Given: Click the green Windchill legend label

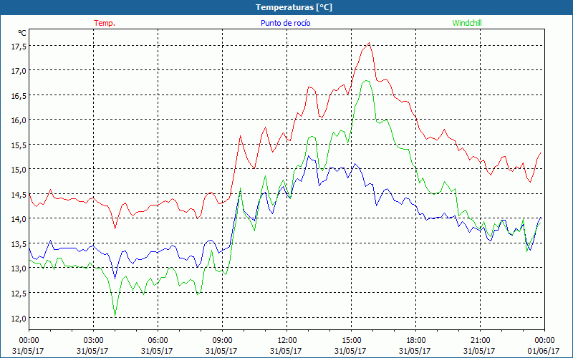Looking at the screenshot, I should pos(467,23).
